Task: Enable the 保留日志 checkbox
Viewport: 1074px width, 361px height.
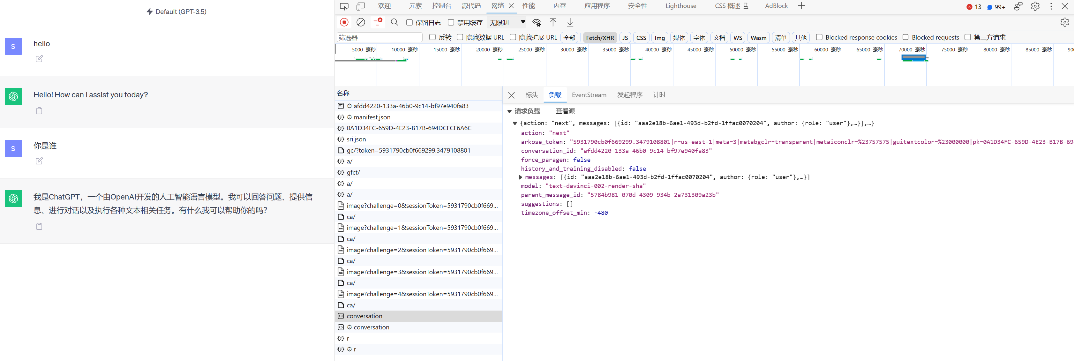Action: (409, 22)
